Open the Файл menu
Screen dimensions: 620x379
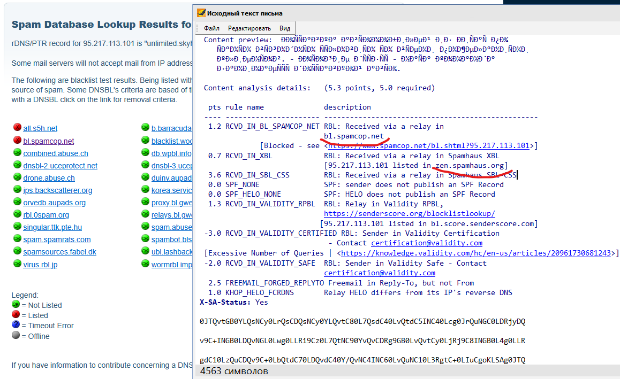point(211,28)
